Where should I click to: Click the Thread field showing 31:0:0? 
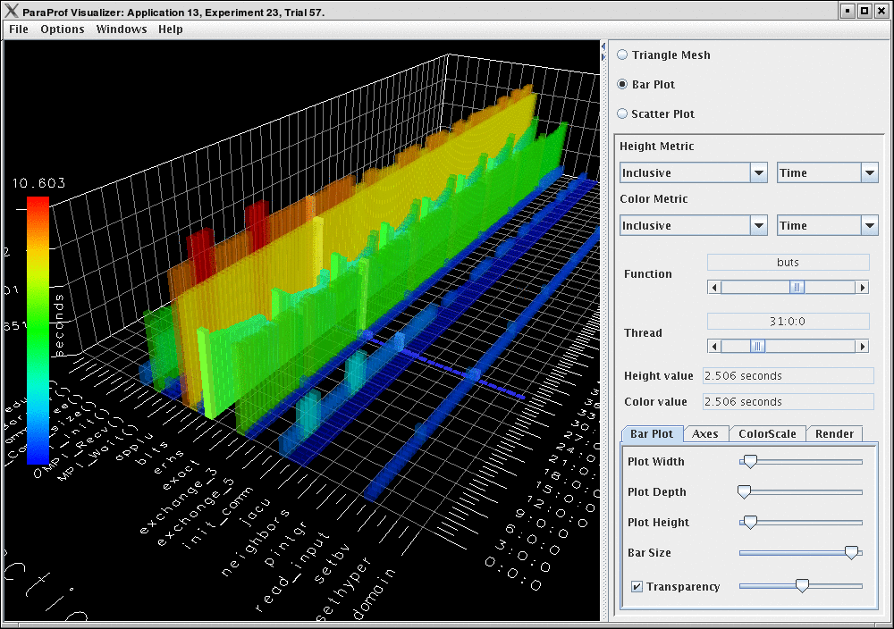click(x=788, y=322)
